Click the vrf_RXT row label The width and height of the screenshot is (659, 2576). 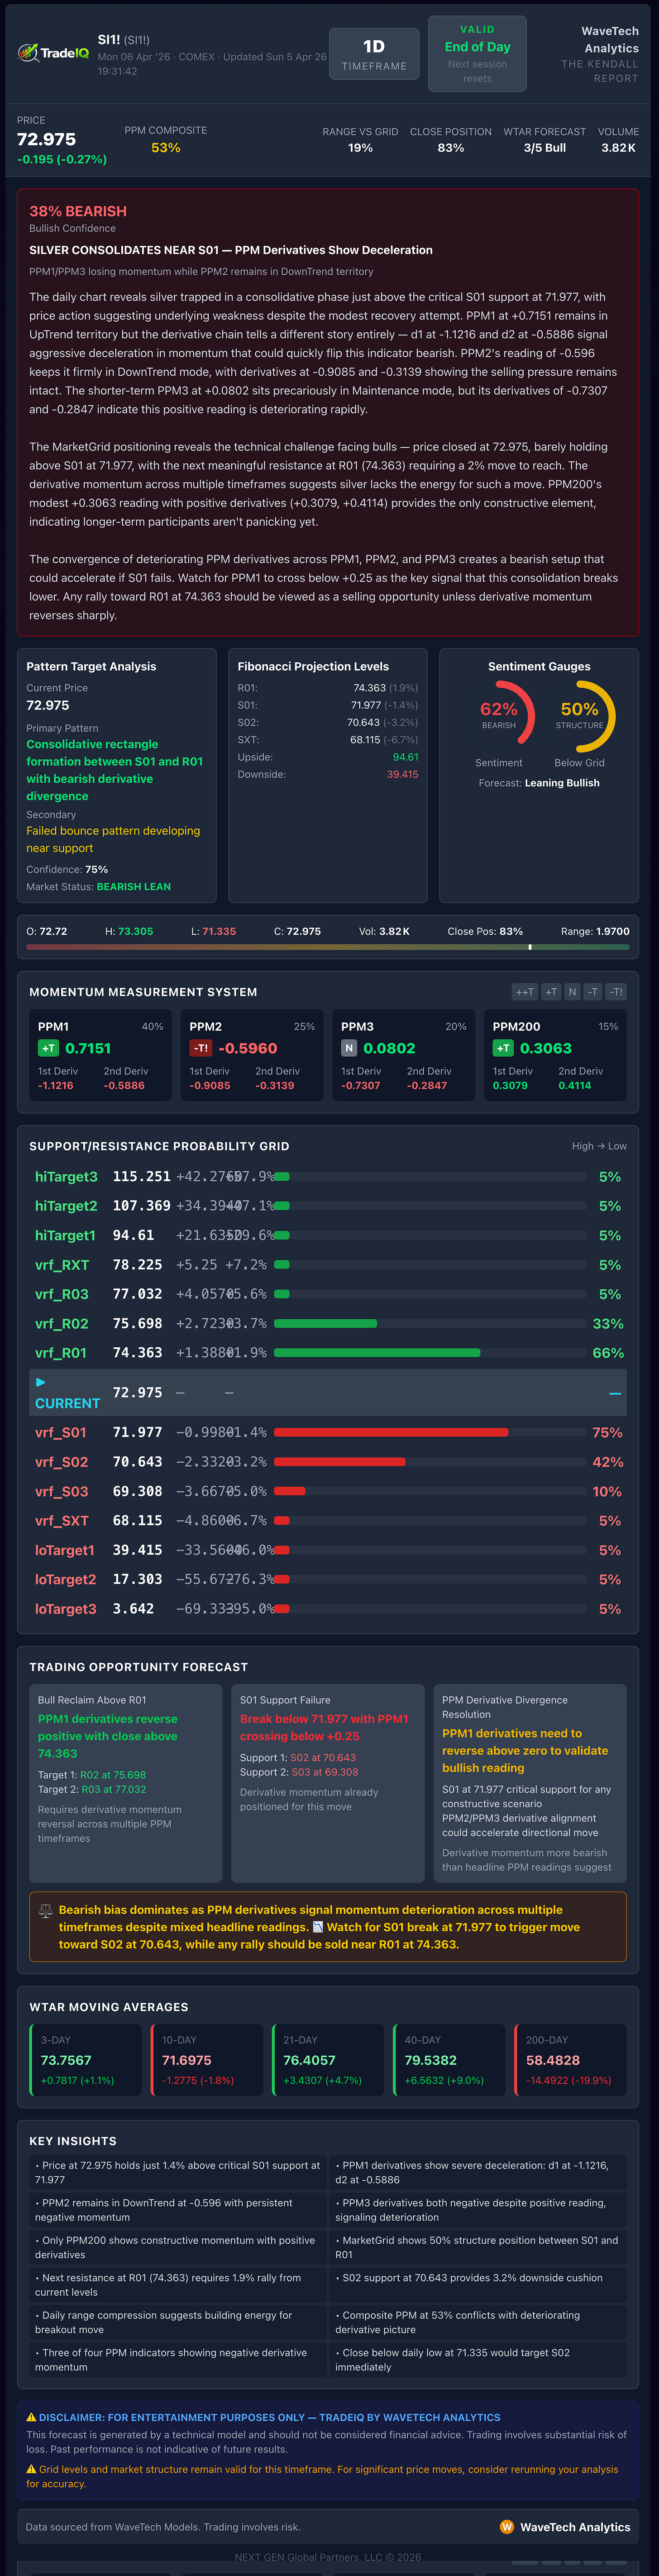[62, 1265]
